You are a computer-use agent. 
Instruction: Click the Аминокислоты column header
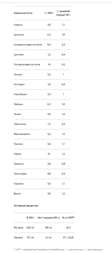(23, 13)
